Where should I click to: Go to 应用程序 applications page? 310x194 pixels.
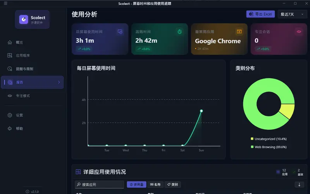tap(32, 55)
